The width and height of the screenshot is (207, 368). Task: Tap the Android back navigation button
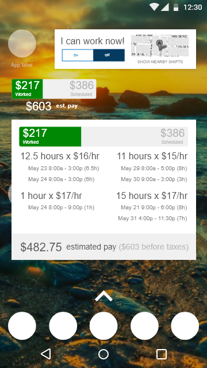[x=46, y=354]
